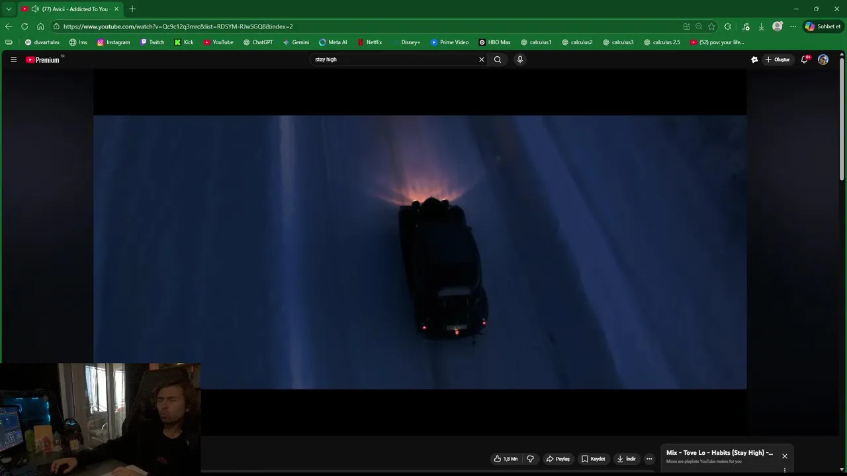Image resolution: width=847 pixels, height=476 pixels.
Task: Click the Oluştur create button
Action: coord(778,59)
